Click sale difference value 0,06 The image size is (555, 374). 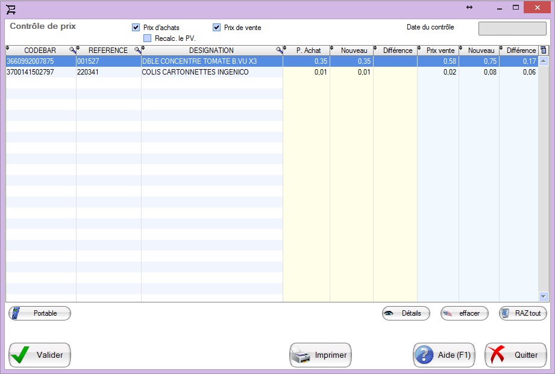tap(519, 72)
